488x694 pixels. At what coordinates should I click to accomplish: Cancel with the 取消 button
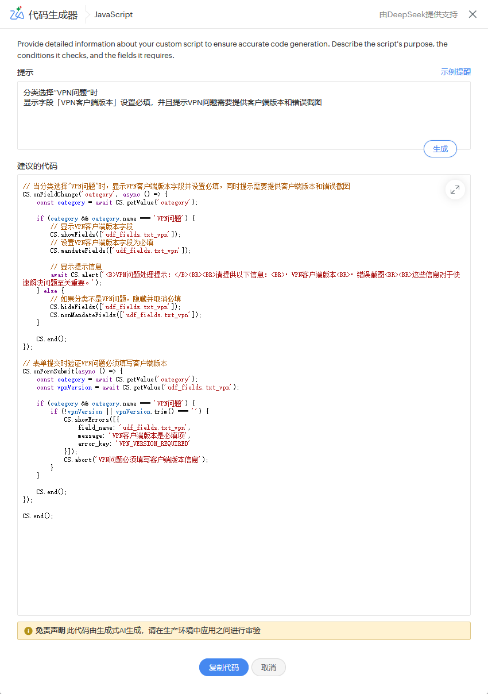click(x=268, y=668)
